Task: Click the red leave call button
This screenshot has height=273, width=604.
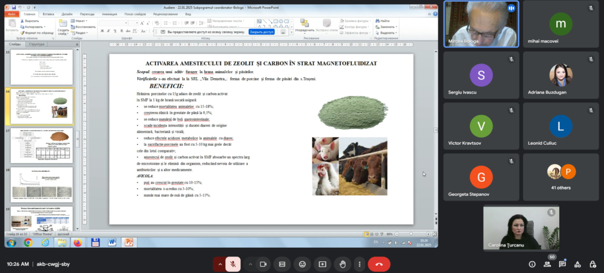Action: [x=378, y=264]
